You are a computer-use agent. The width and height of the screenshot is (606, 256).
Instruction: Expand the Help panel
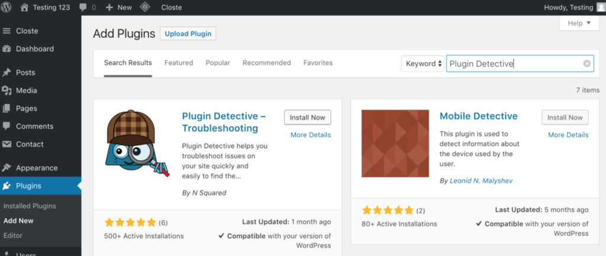click(579, 23)
